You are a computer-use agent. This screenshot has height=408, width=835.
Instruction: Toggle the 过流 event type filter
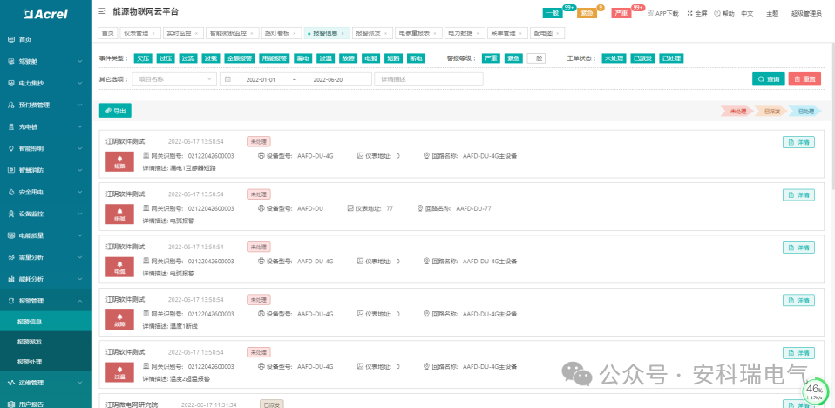[x=187, y=58]
